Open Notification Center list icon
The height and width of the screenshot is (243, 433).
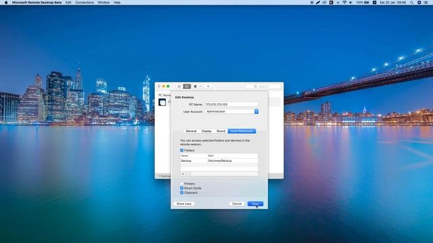[x=426, y=3]
